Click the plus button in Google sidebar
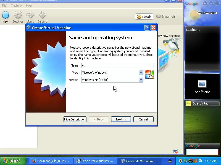 [x=205, y=3]
